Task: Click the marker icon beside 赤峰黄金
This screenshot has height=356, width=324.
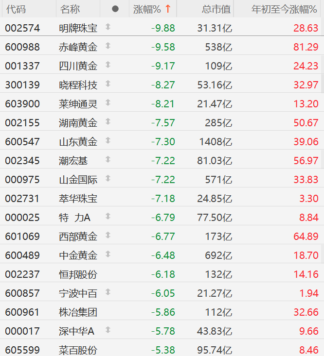Action: pyautogui.click(x=108, y=46)
